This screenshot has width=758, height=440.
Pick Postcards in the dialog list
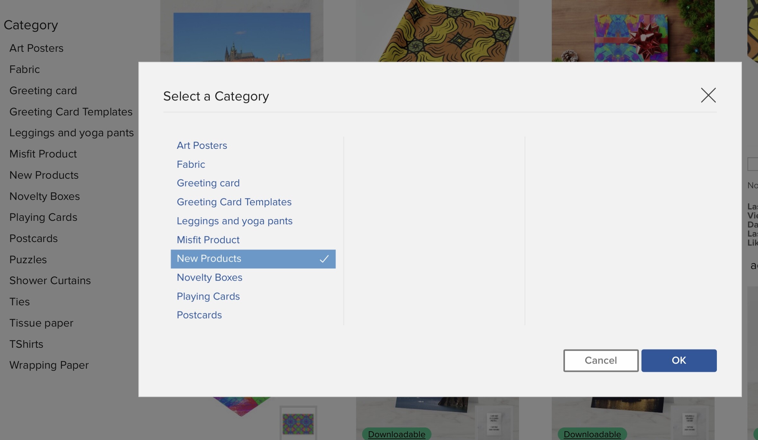pos(199,315)
